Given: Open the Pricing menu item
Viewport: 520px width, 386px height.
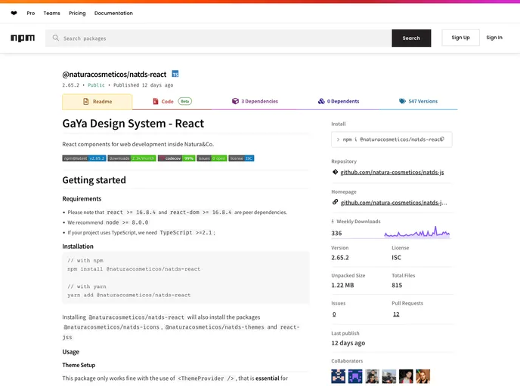Looking at the screenshot, I should 77,14.
